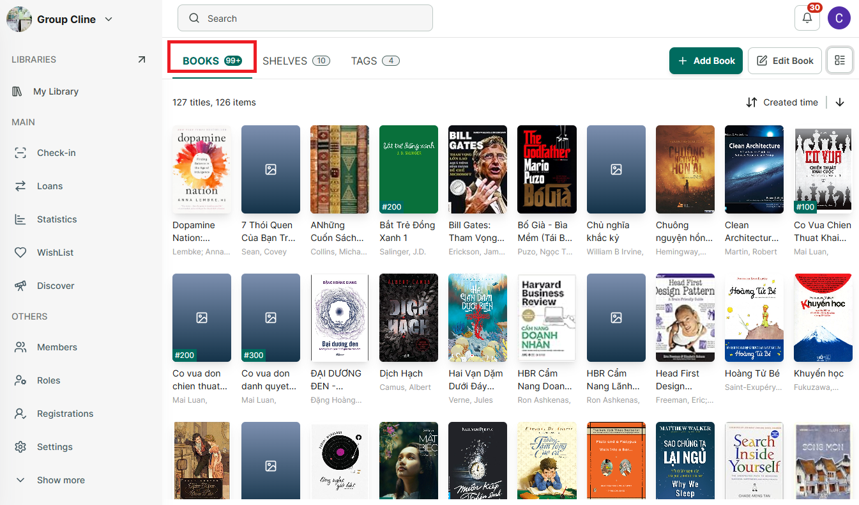Switch to list view layout icon
This screenshot has width=859, height=505.
840,61
